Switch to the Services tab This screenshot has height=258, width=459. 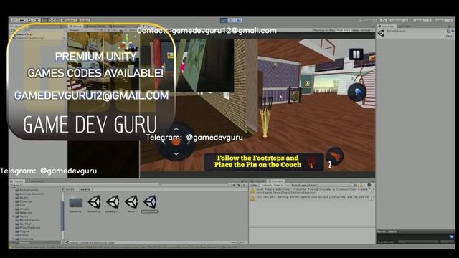click(404, 26)
